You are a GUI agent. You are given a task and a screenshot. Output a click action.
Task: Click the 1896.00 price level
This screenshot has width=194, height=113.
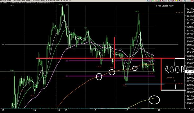click(x=190, y=85)
